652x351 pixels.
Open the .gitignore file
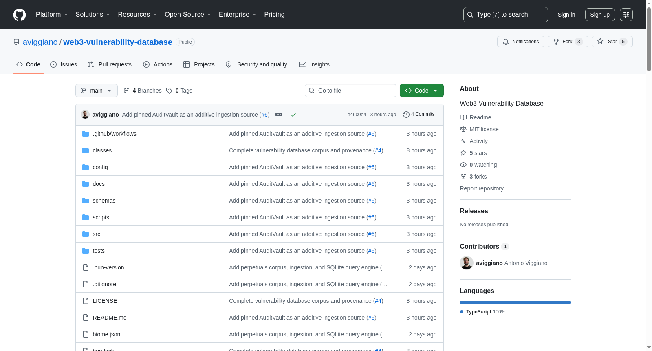click(x=104, y=284)
